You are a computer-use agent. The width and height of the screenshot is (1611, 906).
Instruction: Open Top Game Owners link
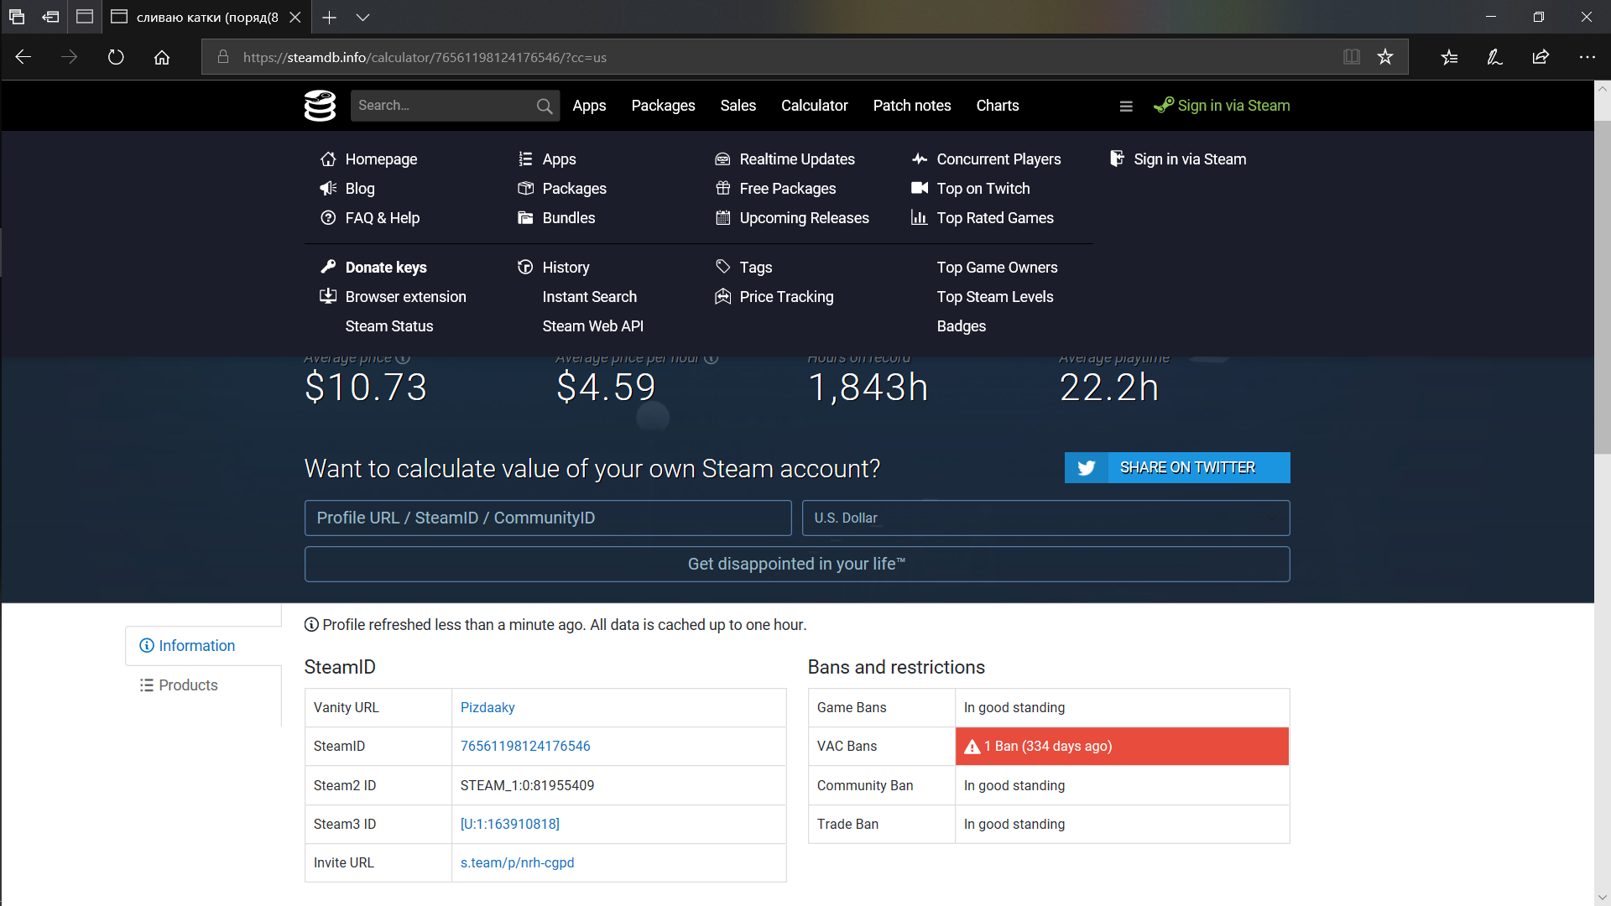[x=997, y=268]
